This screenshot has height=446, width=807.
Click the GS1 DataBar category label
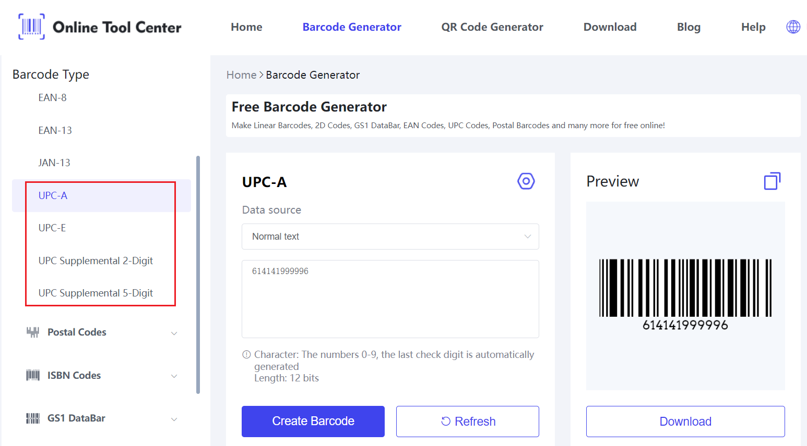[76, 418]
